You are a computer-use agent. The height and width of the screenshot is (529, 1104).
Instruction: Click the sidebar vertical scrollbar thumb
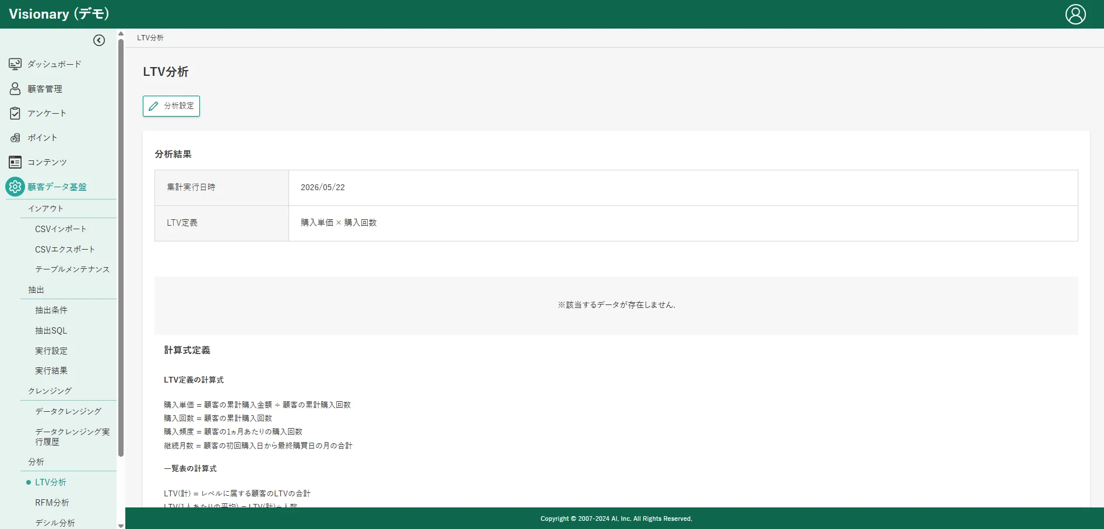[121, 247]
